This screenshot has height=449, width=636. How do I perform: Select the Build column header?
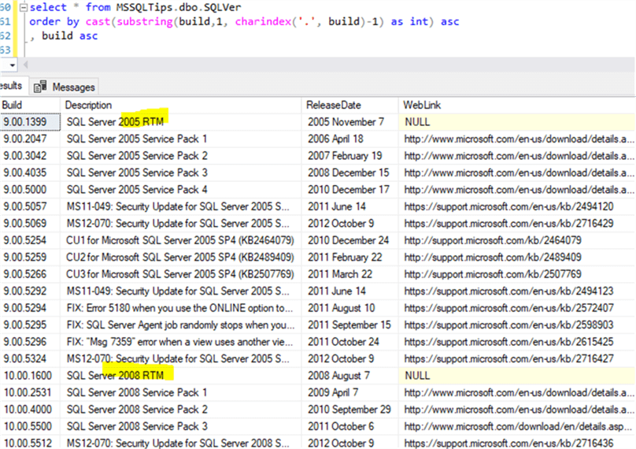13,105
